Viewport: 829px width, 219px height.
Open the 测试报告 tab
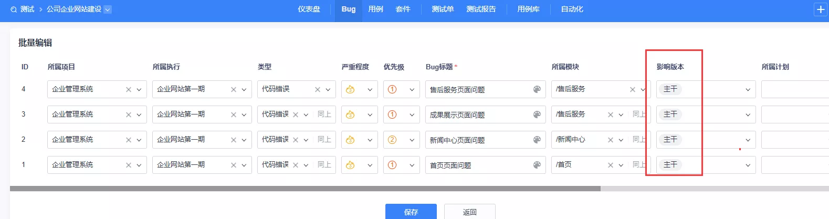[481, 9]
